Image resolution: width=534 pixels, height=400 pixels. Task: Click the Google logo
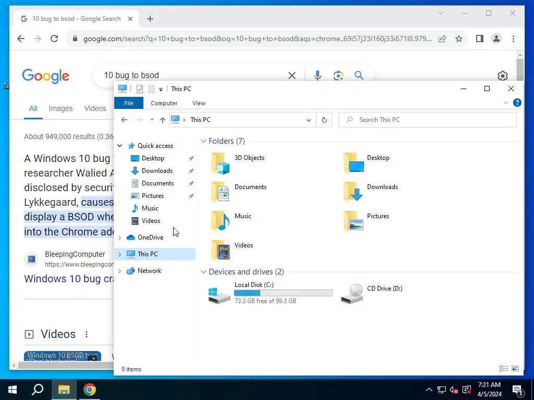pos(46,76)
